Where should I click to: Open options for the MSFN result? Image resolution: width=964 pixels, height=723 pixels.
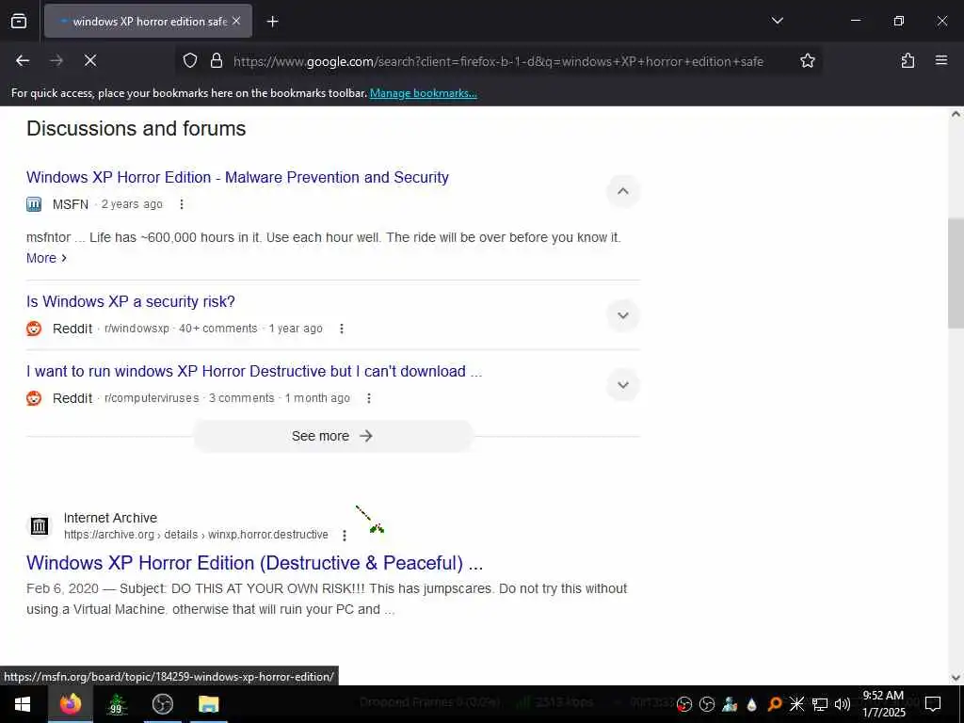(x=182, y=204)
